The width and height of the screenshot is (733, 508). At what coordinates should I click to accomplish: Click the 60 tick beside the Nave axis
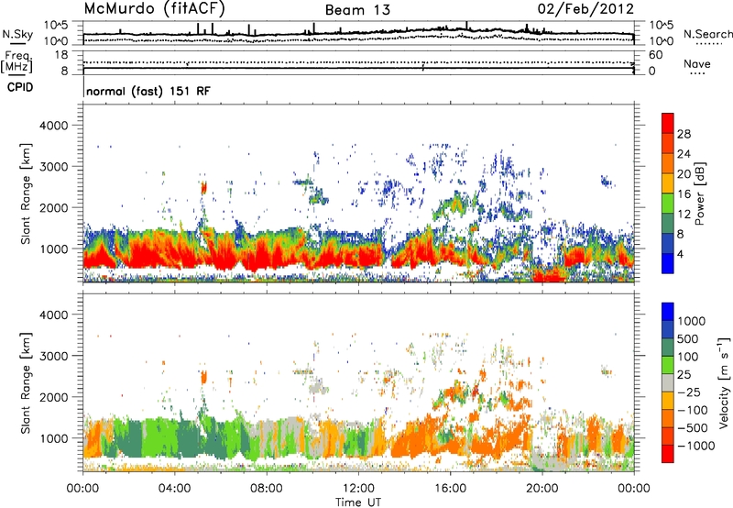[x=656, y=55]
